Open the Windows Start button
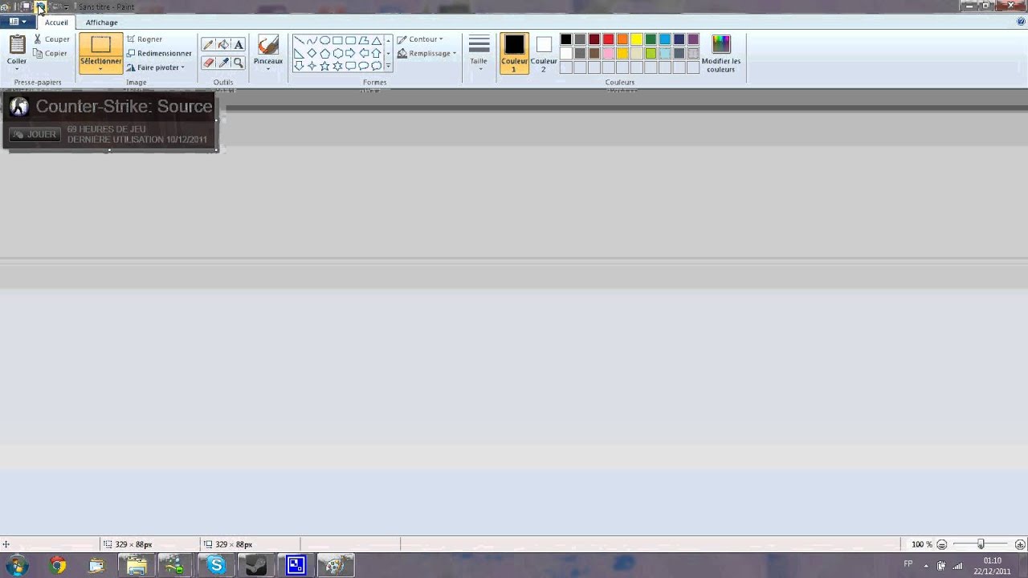 [x=17, y=565]
